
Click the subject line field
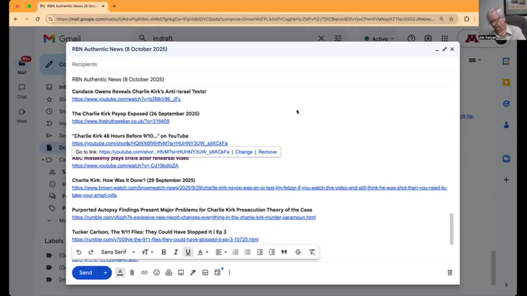tap(262, 79)
